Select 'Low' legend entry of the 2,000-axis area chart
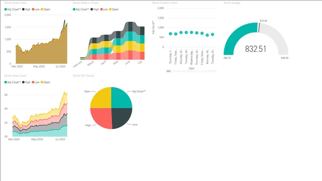The width and height of the screenshot is (322, 181). click(36, 9)
